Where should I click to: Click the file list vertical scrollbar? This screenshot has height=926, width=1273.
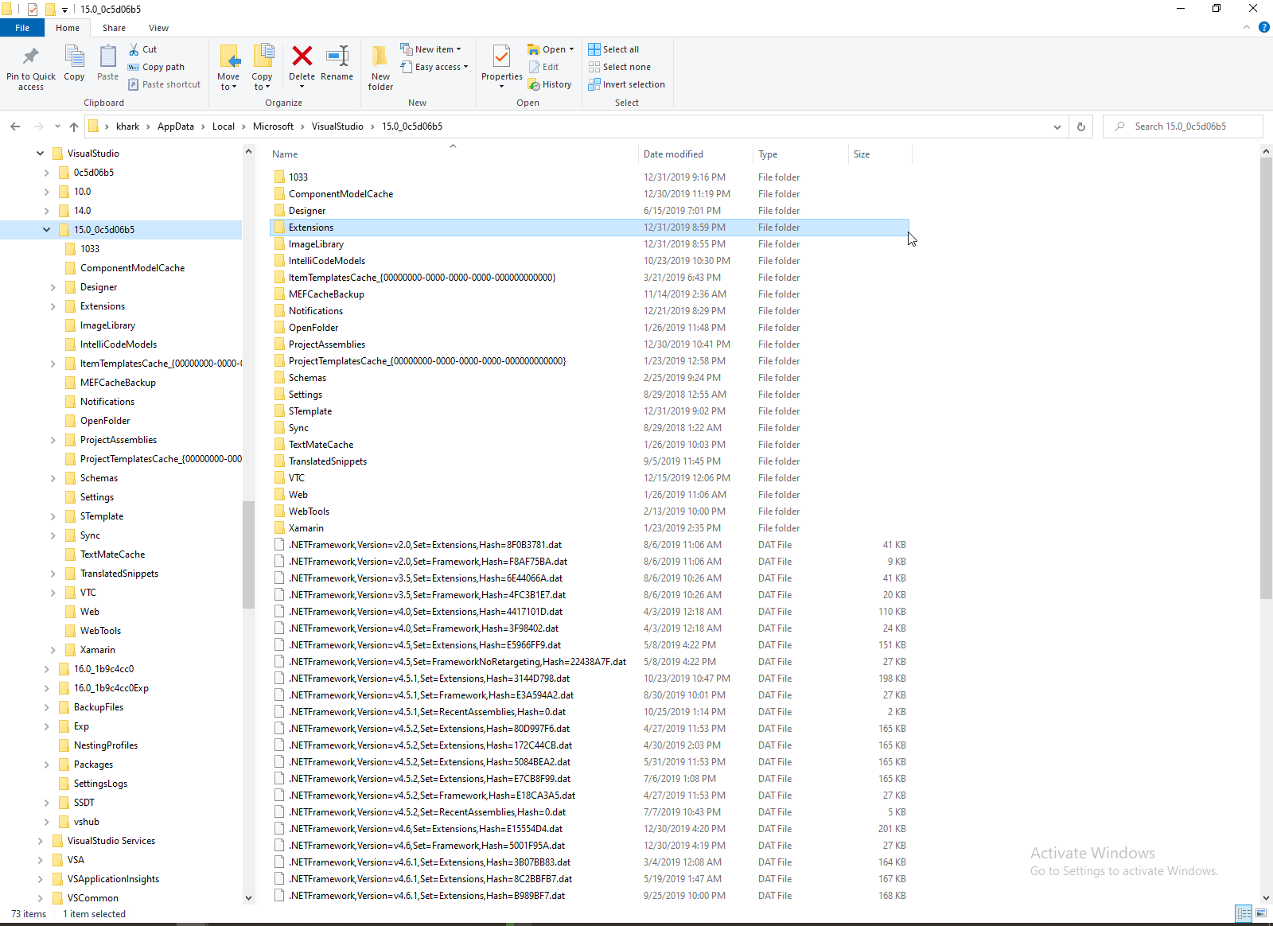1266,378
